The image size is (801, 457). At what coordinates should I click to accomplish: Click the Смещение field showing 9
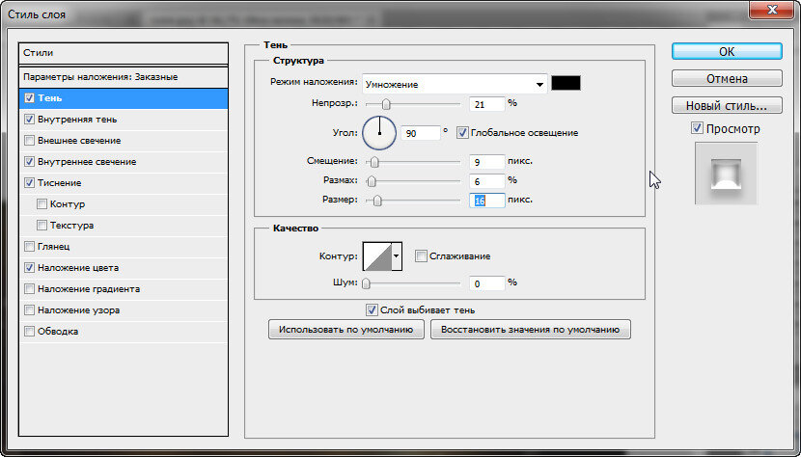click(x=486, y=162)
